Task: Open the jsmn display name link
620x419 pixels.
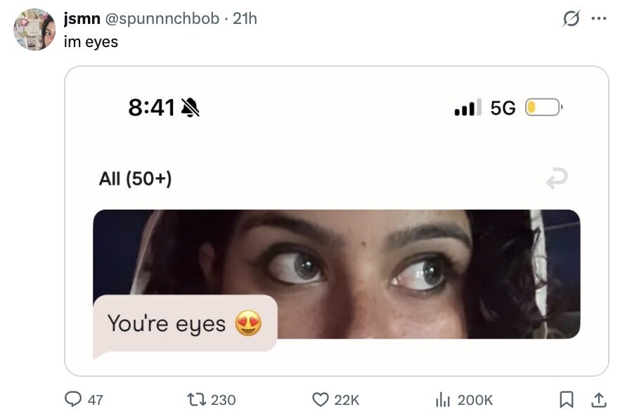Action: coord(82,19)
